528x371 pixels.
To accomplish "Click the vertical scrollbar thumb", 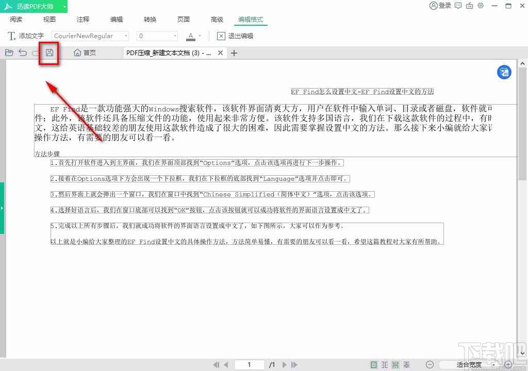I will [x=522, y=124].
